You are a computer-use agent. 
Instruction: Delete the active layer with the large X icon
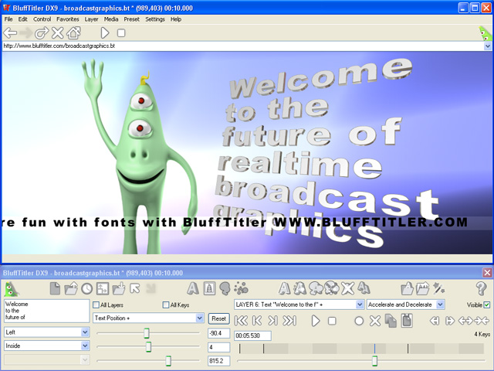click(348, 288)
